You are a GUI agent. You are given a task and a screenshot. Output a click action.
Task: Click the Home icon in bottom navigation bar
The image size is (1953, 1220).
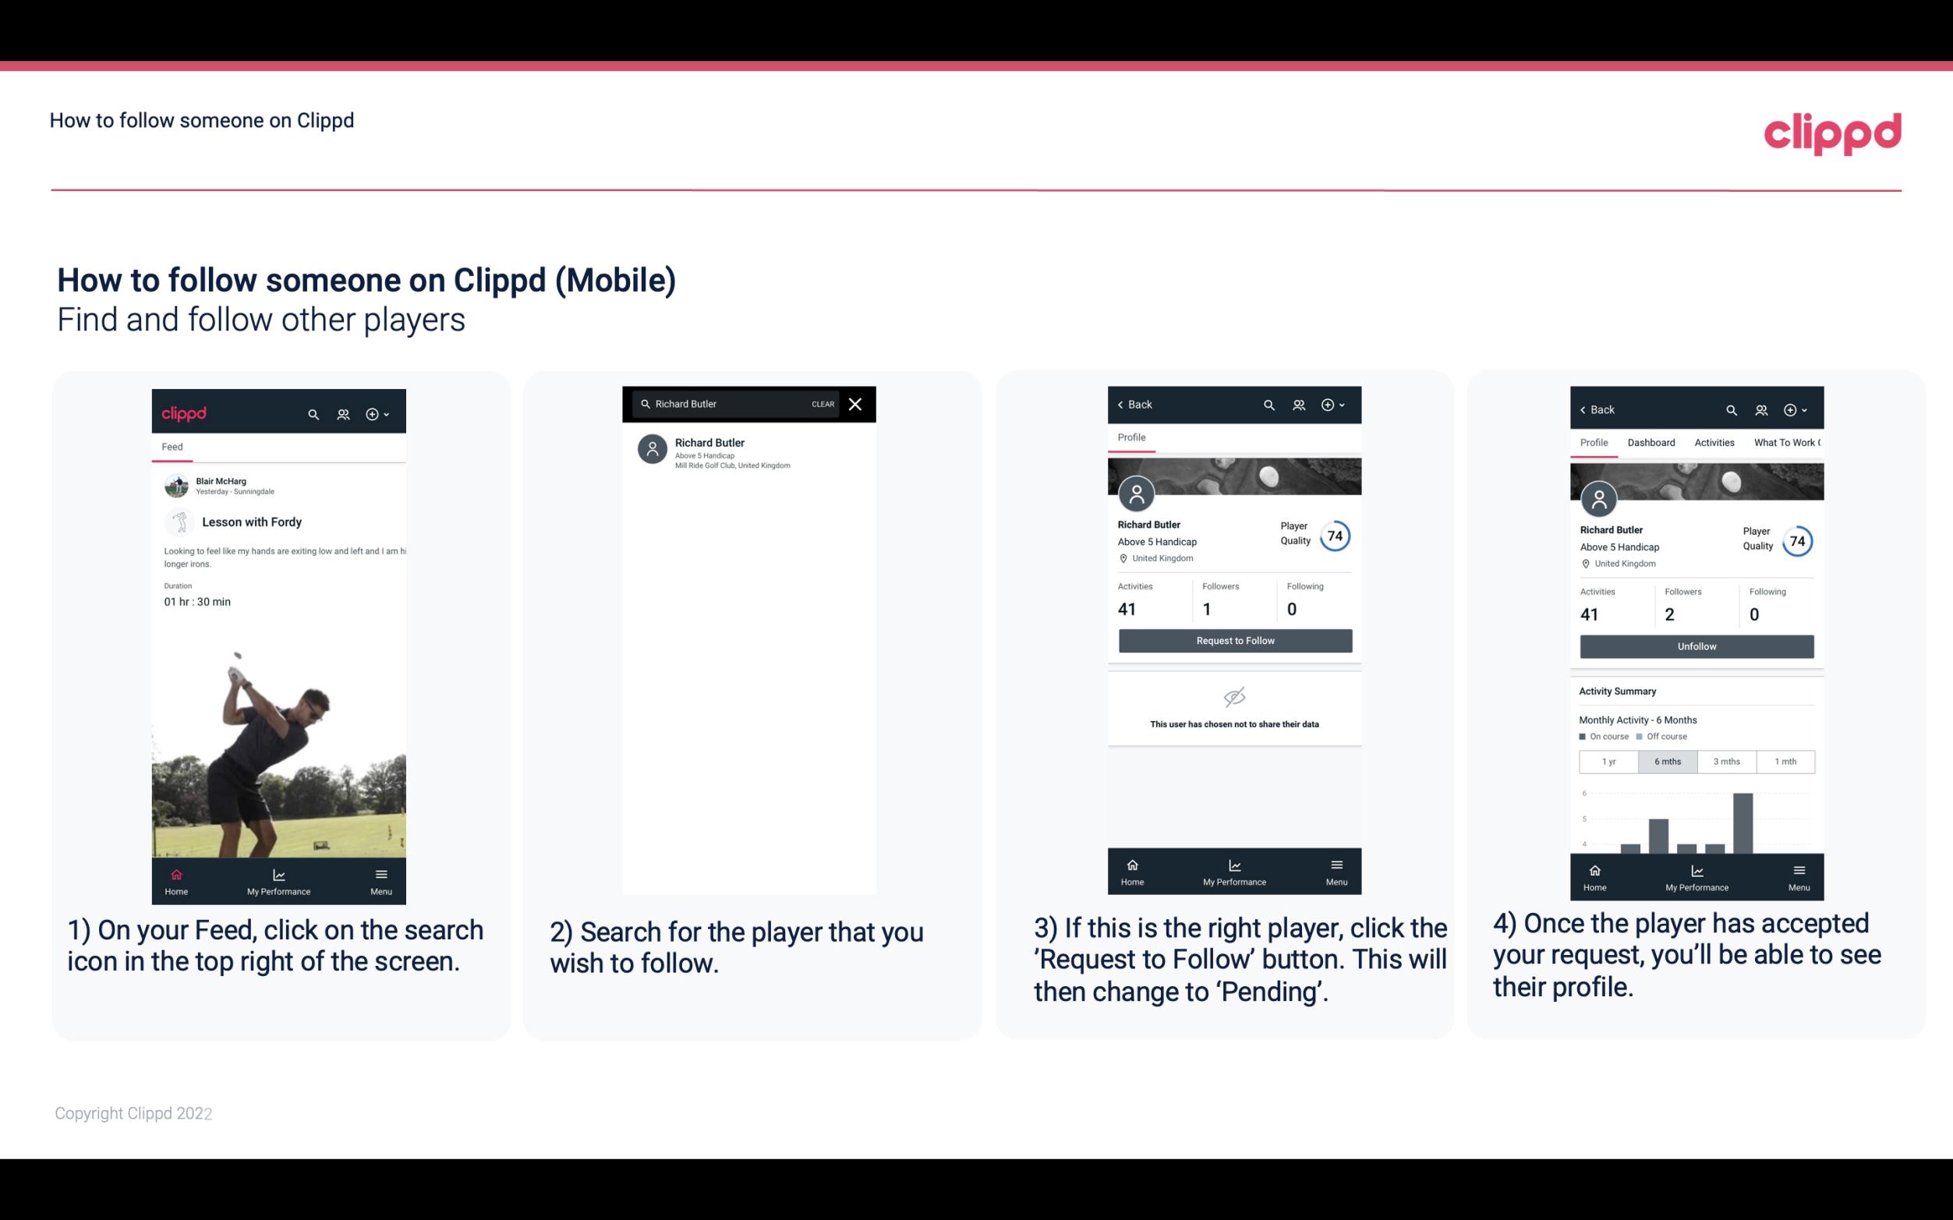175,872
